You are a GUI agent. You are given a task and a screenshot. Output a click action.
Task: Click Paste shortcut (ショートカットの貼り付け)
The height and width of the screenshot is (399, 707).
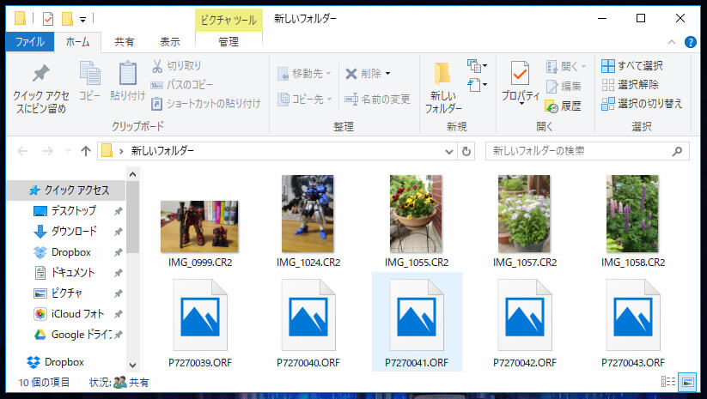click(x=205, y=104)
